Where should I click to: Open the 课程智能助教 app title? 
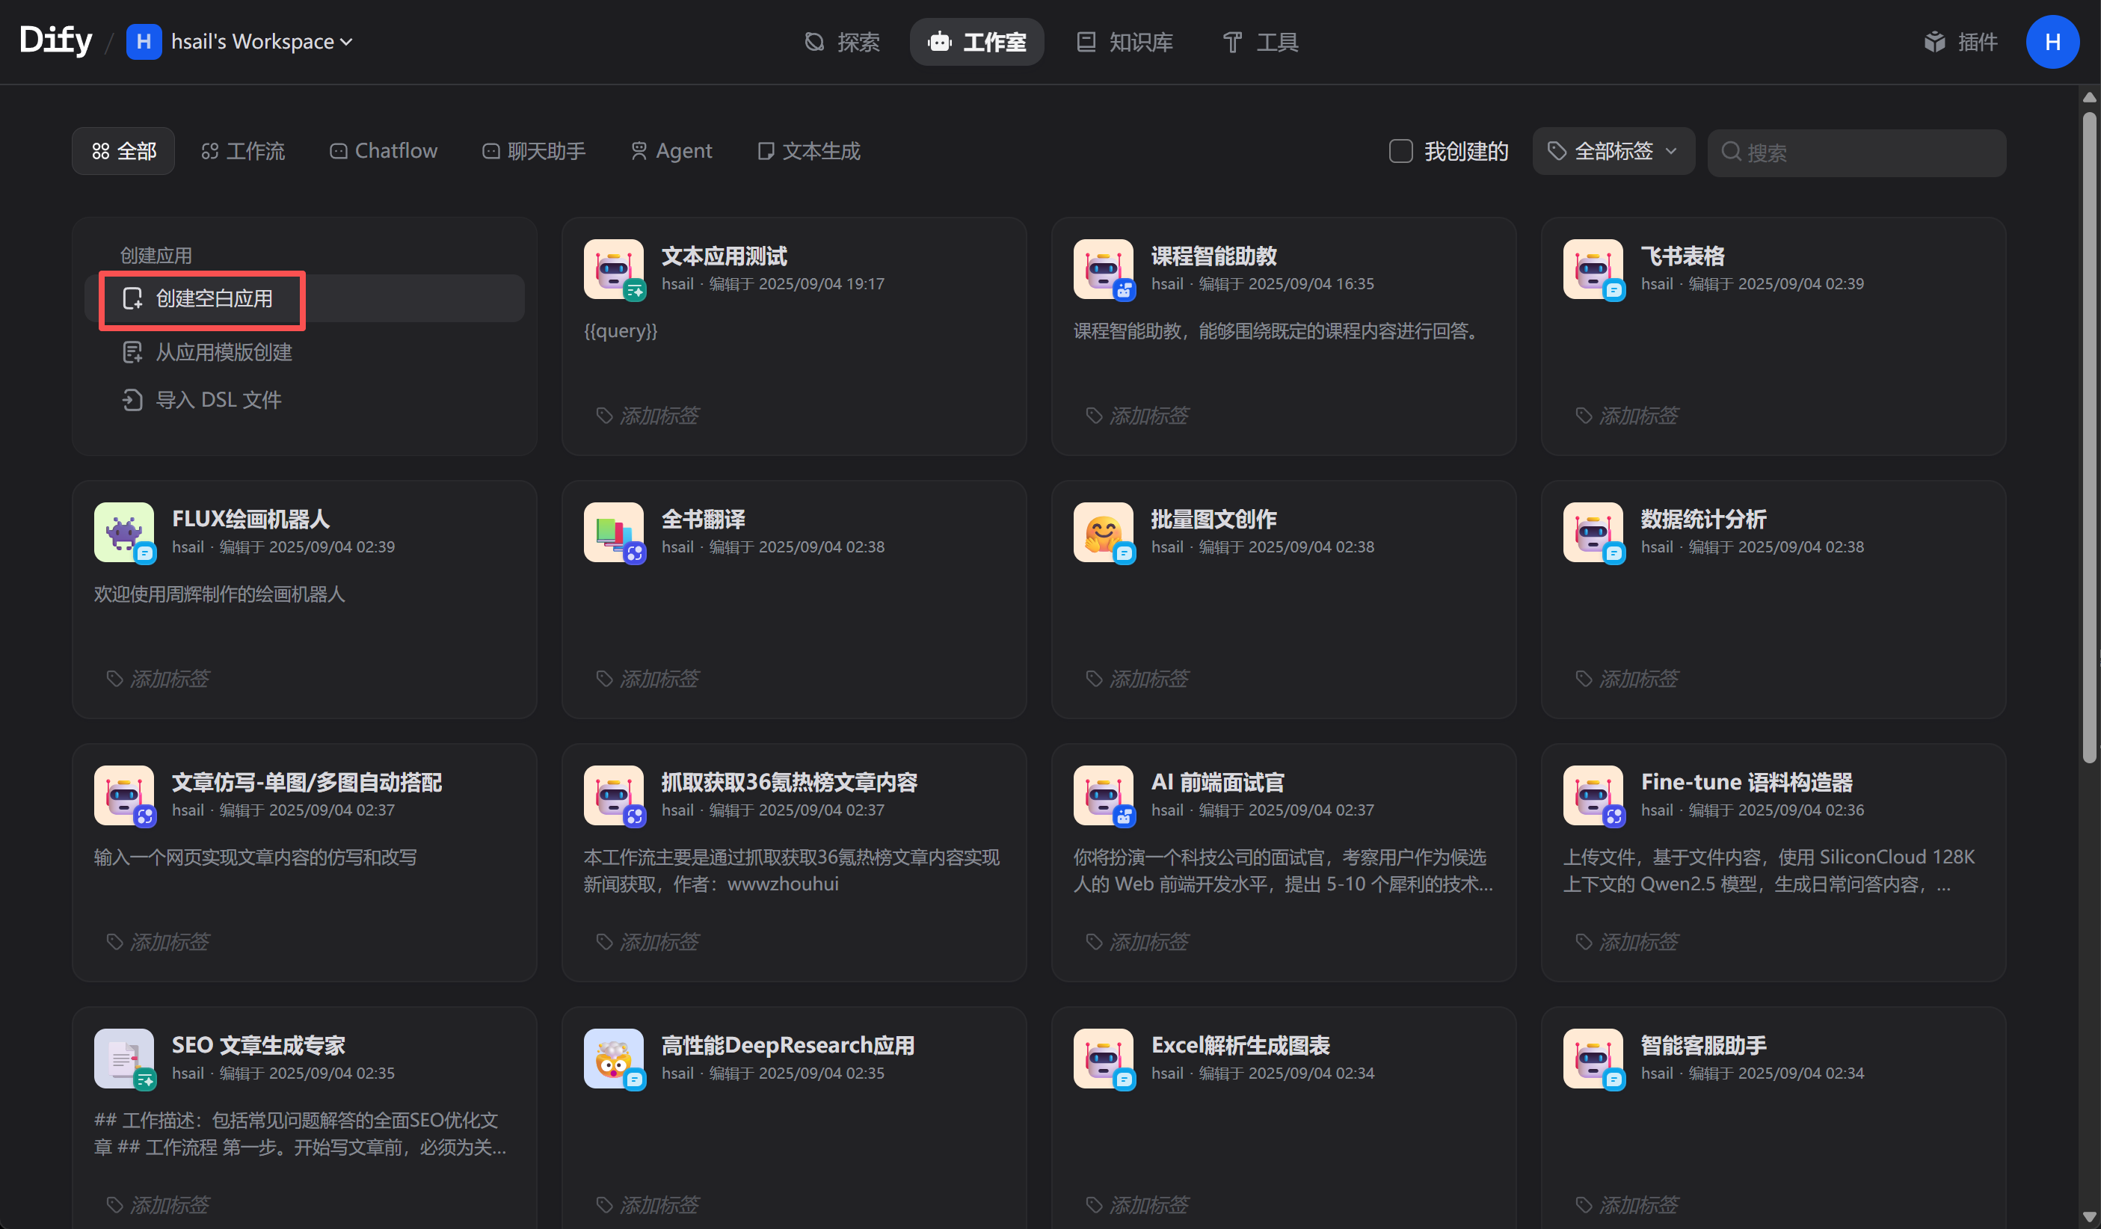tap(1214, 256)
